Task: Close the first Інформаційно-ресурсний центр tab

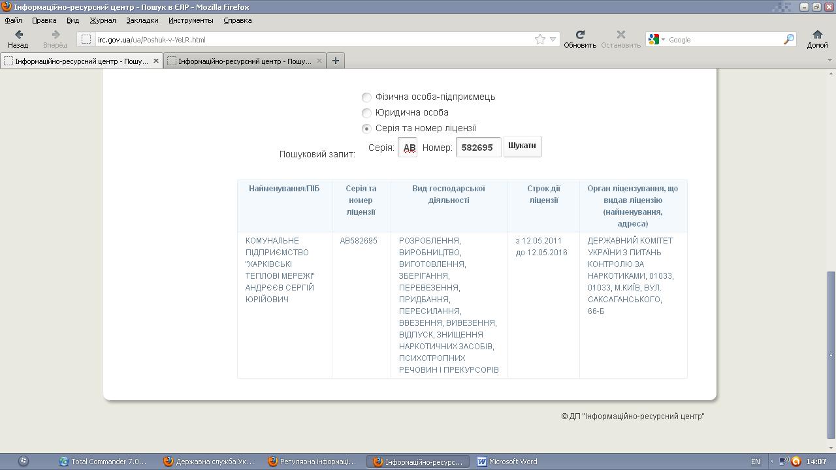Action: click(155, 61)
